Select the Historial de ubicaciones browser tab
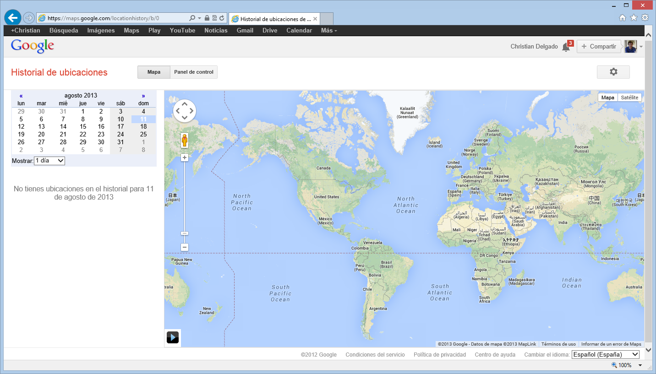This screenshot has width=656, height=374. (x=274, y=19)
